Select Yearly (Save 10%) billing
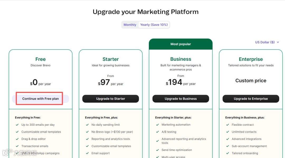 (x=154, y=25)
